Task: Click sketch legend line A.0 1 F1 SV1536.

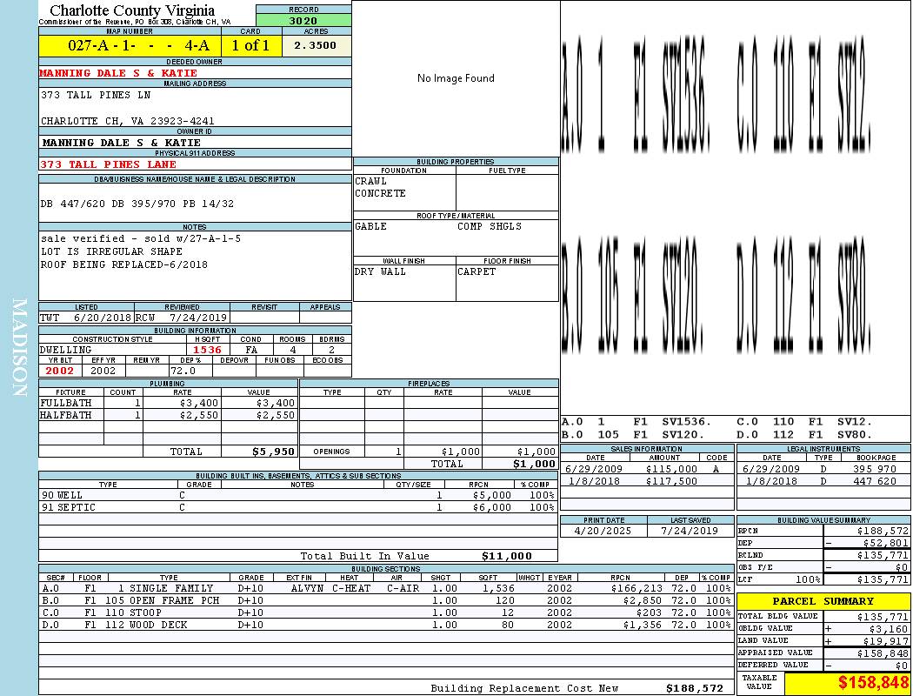Action: click(636, 422)
